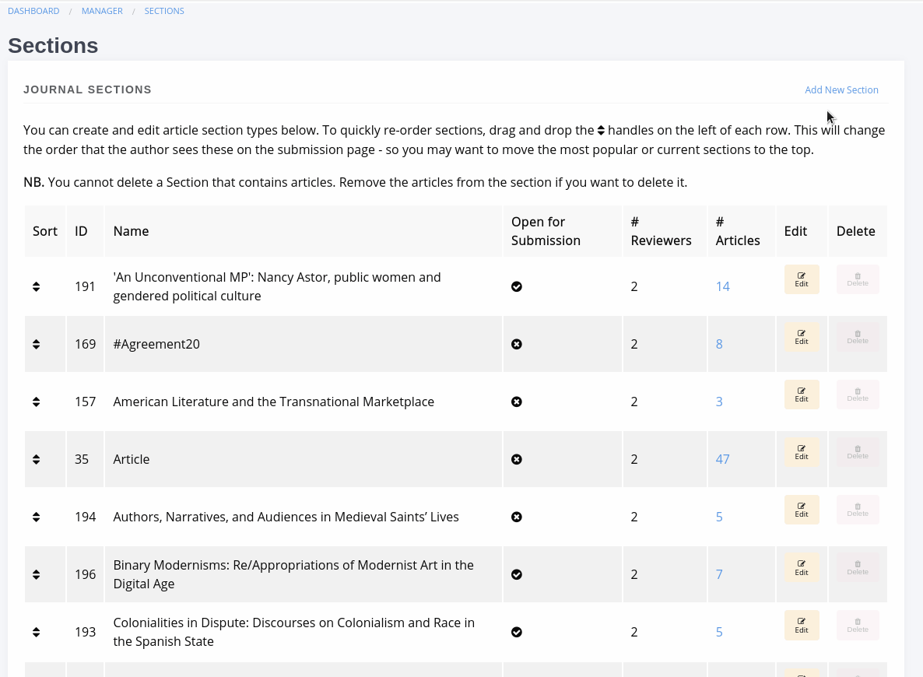Click closed-submission X icon for section 157
The height and width of the screenshot is (677, 923).
pyautogui.click(x=516, y=402)
